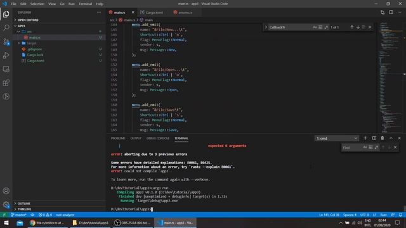Open the Accounts menu icon

(x=6, y=191)
